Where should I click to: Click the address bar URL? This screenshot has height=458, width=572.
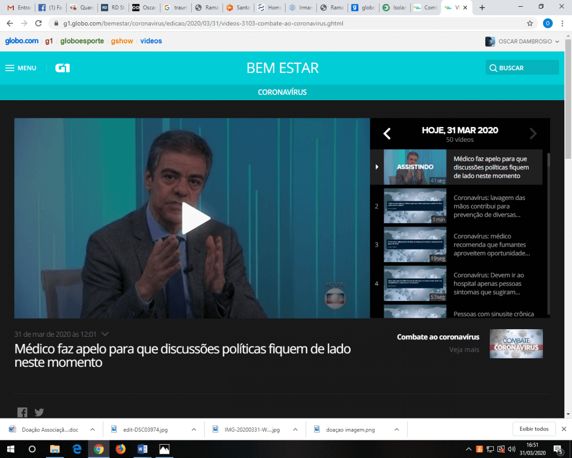(x=203, y=23)
